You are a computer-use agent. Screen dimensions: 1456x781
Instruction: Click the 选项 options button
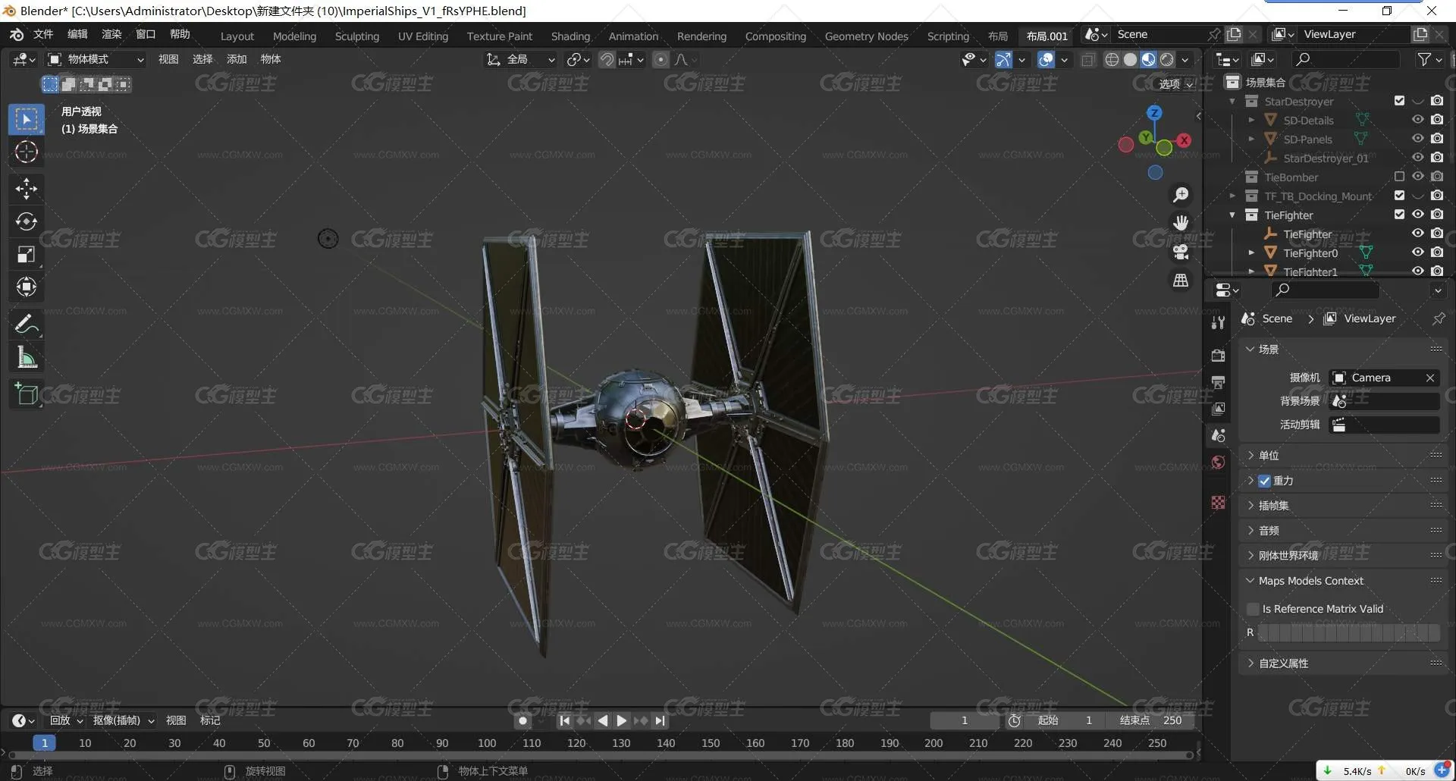click(x=1176, y=84)
